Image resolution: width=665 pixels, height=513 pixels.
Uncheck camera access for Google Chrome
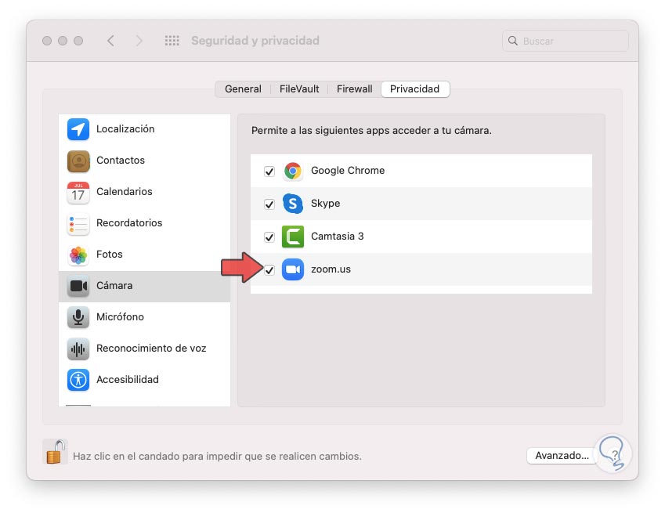pos(269,170)
